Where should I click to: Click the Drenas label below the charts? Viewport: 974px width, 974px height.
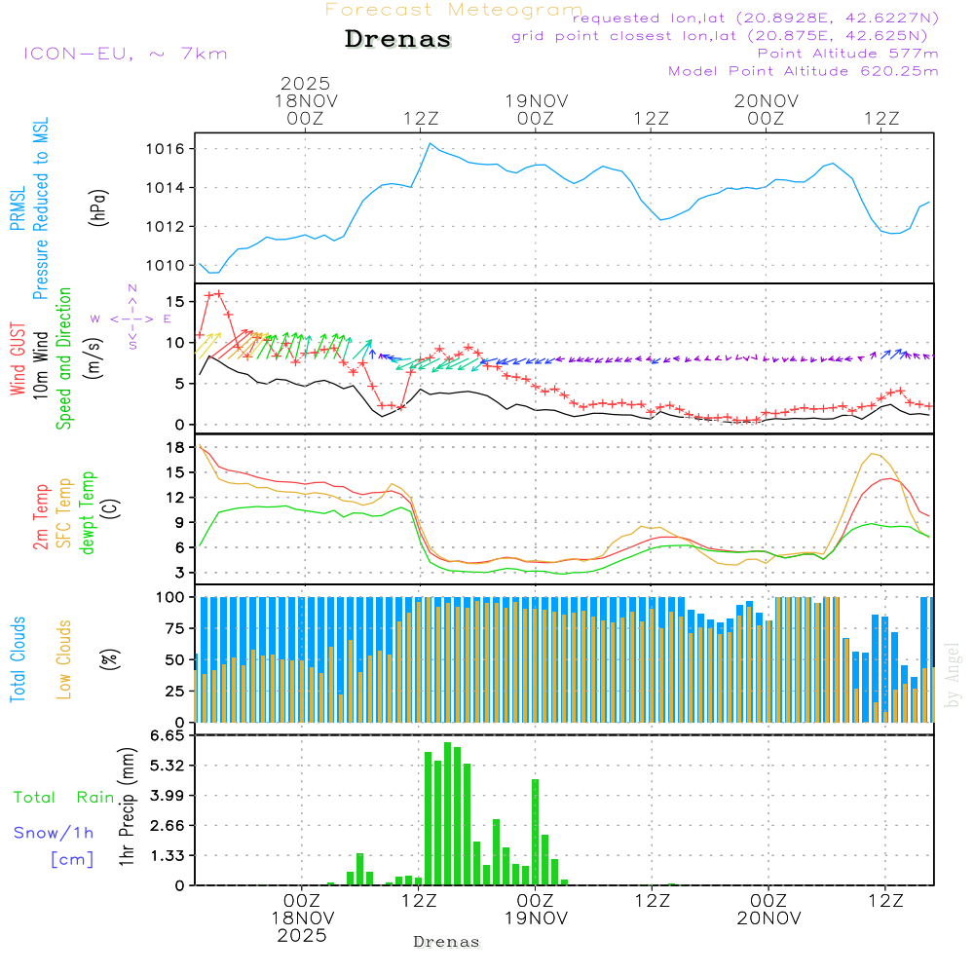(447, 942)
